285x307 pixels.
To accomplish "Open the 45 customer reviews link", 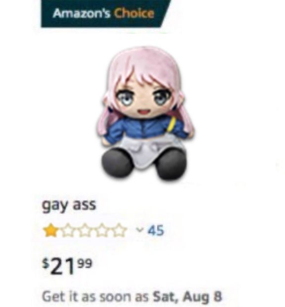I will click(156, 230).
